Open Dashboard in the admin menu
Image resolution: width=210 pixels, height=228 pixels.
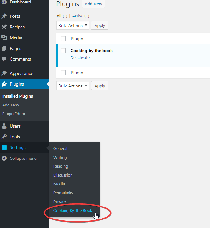(x=20, y=2)
